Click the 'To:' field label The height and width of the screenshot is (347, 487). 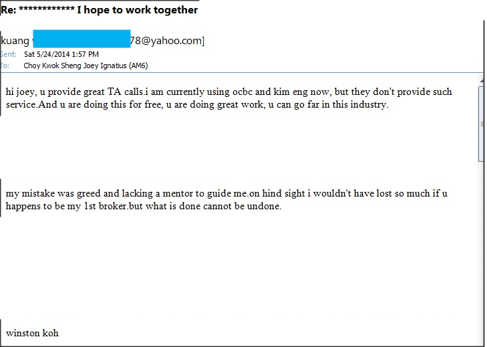pos(5,66)
